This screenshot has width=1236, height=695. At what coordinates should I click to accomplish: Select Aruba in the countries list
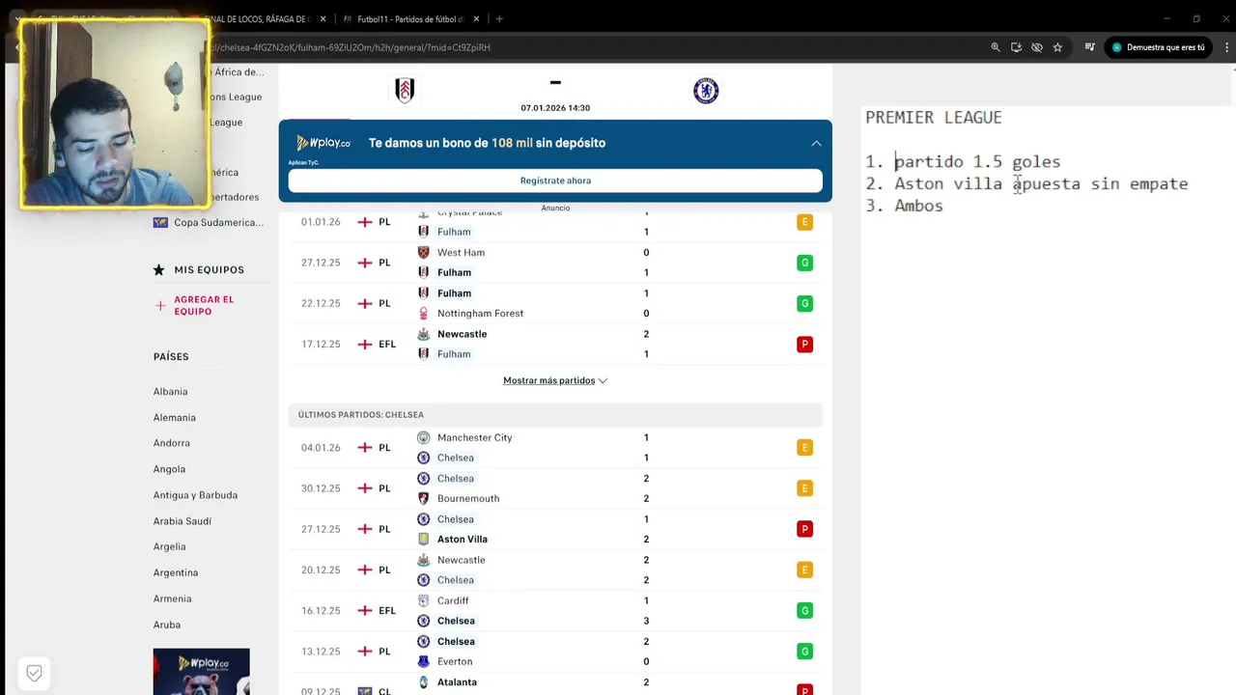(166, 625)
